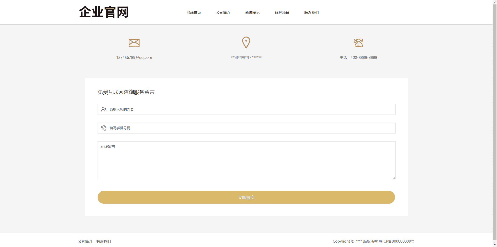Screen dimensions: 497x247
Task: Open the footer 联系我们 link
Action: click(x=104, y=241)
